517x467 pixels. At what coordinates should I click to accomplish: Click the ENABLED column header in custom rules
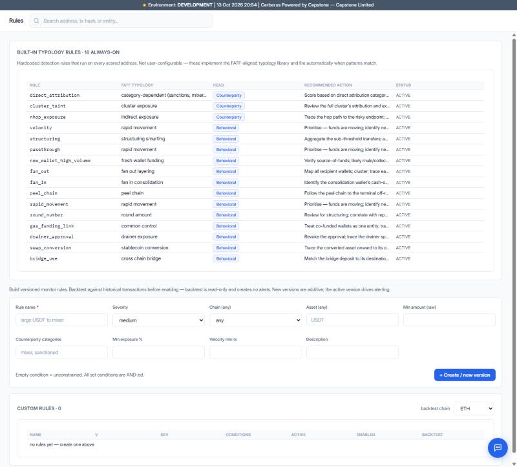point(366,435)
